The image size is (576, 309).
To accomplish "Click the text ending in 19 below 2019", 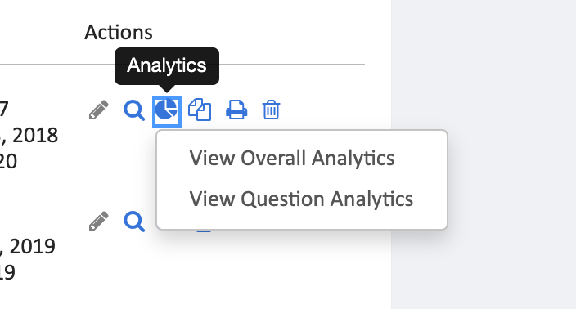I will pyautogui.click(x=7, y=272).
